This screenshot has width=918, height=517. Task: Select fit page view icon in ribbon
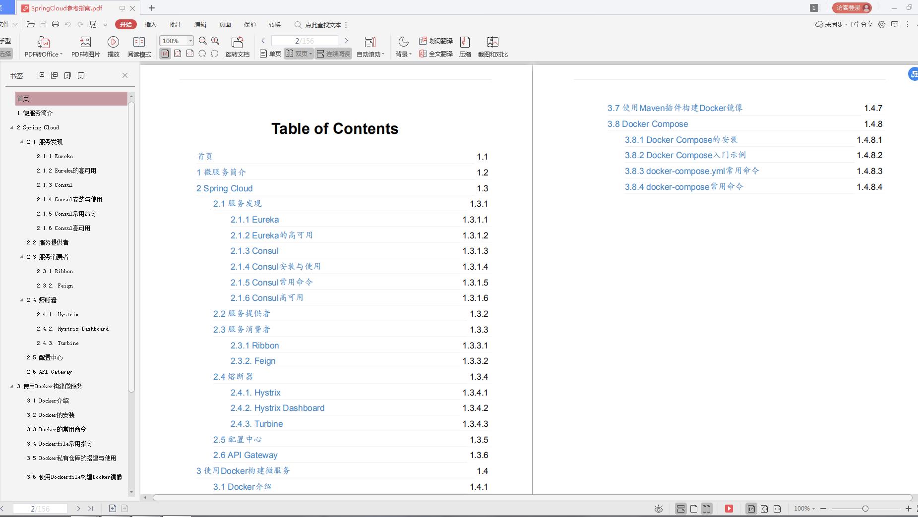click(x=178, y=54)
